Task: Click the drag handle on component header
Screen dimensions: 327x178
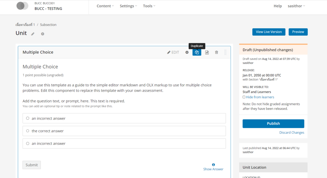Action: click(x=225, y=52)
